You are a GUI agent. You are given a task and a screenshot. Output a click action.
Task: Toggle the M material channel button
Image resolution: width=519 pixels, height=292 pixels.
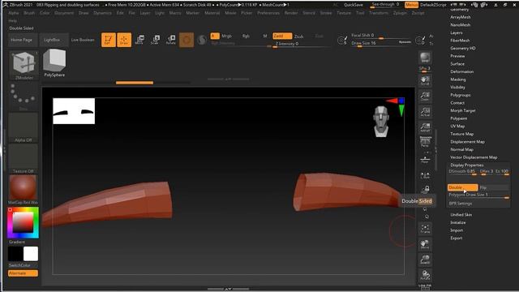(265, 36)
